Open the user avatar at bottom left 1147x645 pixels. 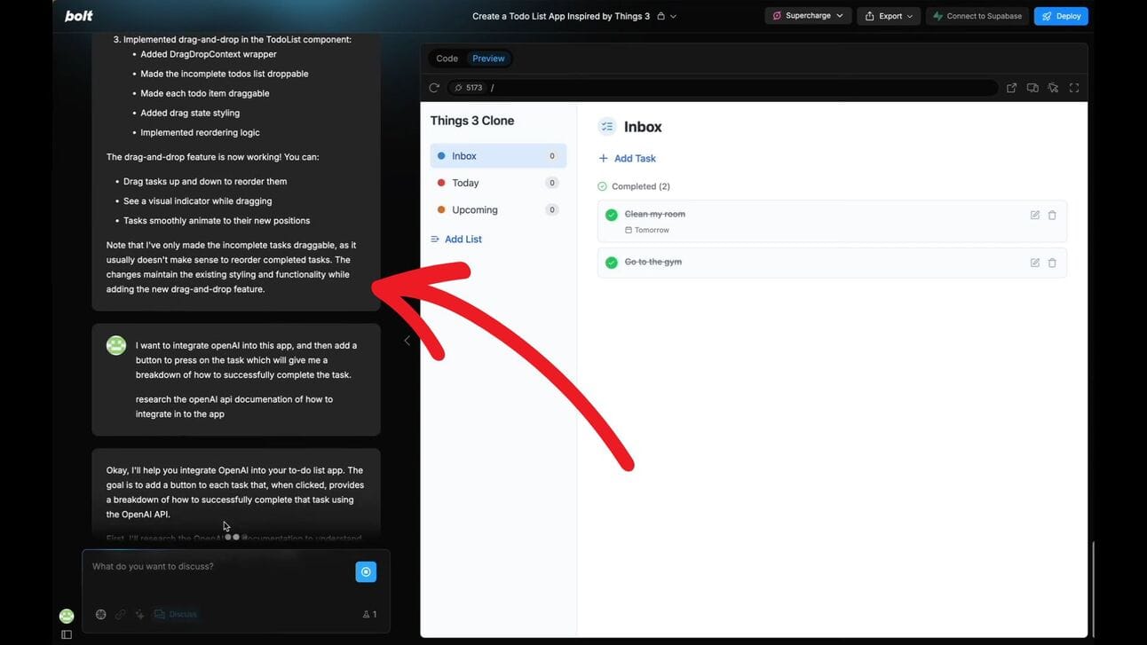coord(67,616)
